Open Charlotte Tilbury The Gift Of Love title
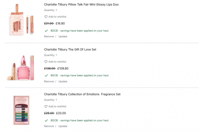Screen dimensions: 199x132 click(70, 49)
